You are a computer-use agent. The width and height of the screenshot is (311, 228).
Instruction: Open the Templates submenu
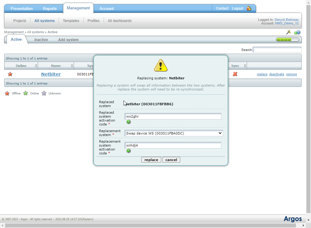(71, 21)
